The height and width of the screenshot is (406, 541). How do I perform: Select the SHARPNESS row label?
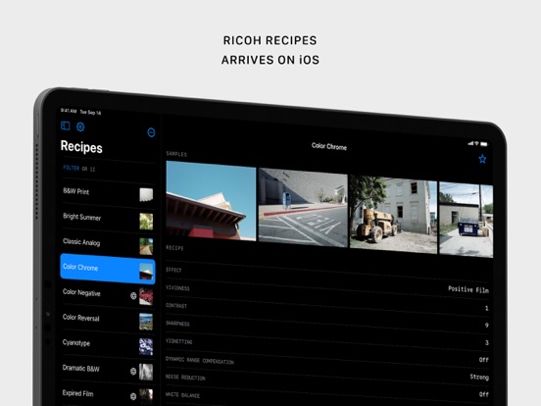[x=177, y=324]
